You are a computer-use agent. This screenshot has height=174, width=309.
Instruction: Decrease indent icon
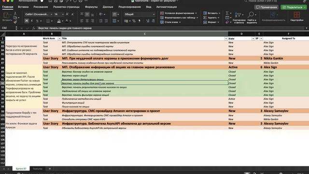(101, 21)
